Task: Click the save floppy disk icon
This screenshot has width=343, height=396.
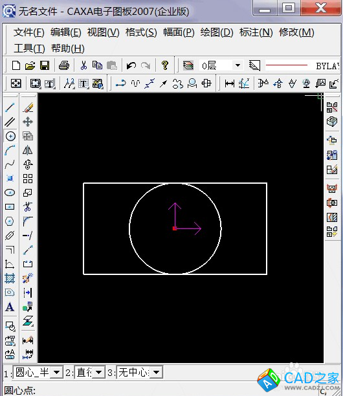Action: tap(45, 65)
